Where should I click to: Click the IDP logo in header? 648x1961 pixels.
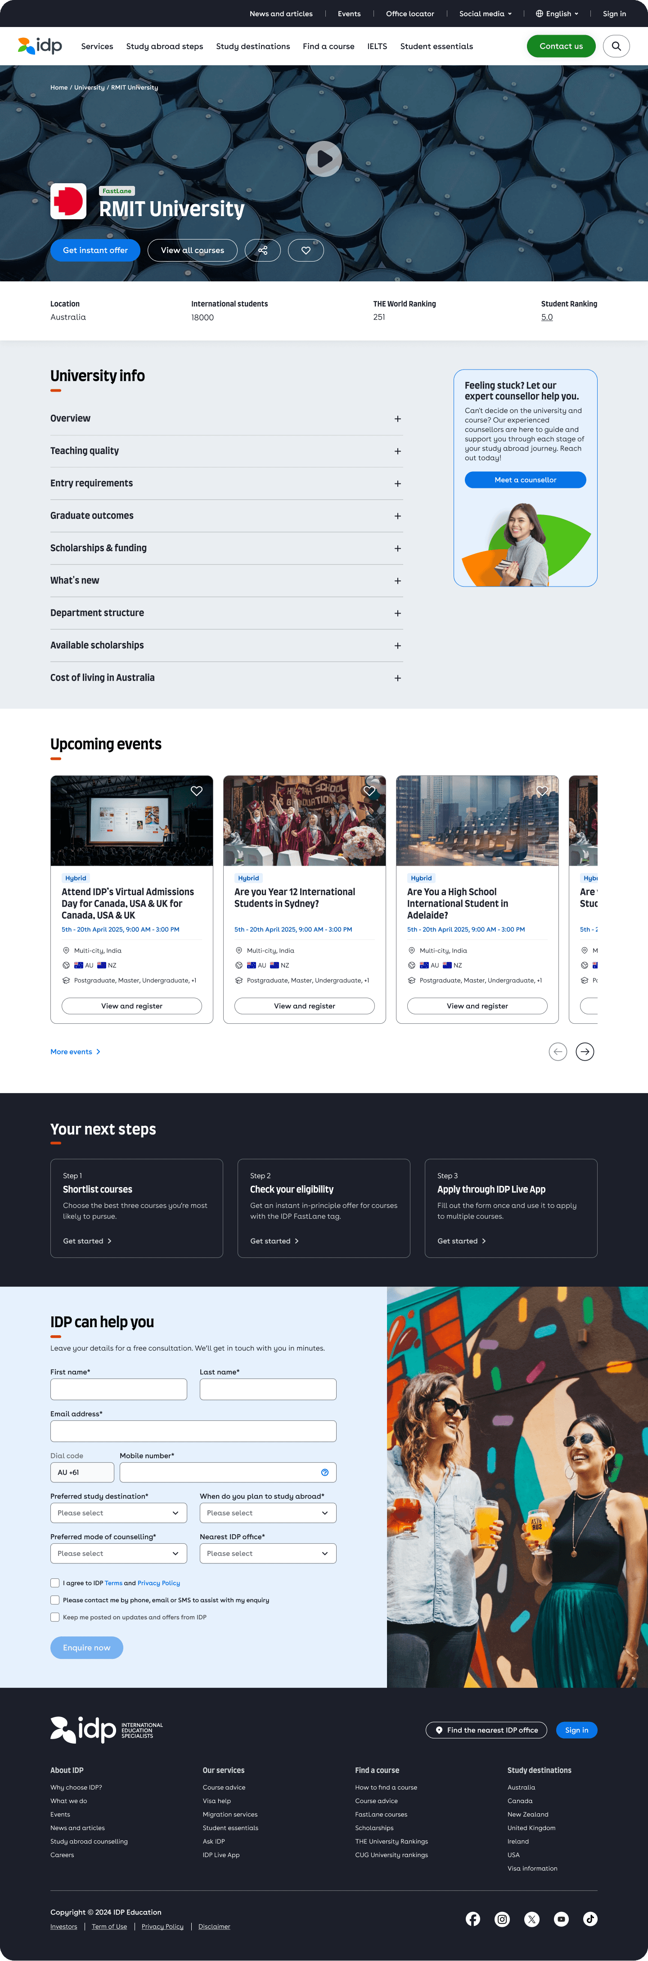point(40,46)
